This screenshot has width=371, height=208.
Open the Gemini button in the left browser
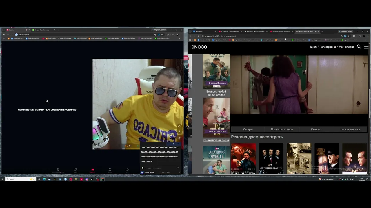tap(159, 30)
